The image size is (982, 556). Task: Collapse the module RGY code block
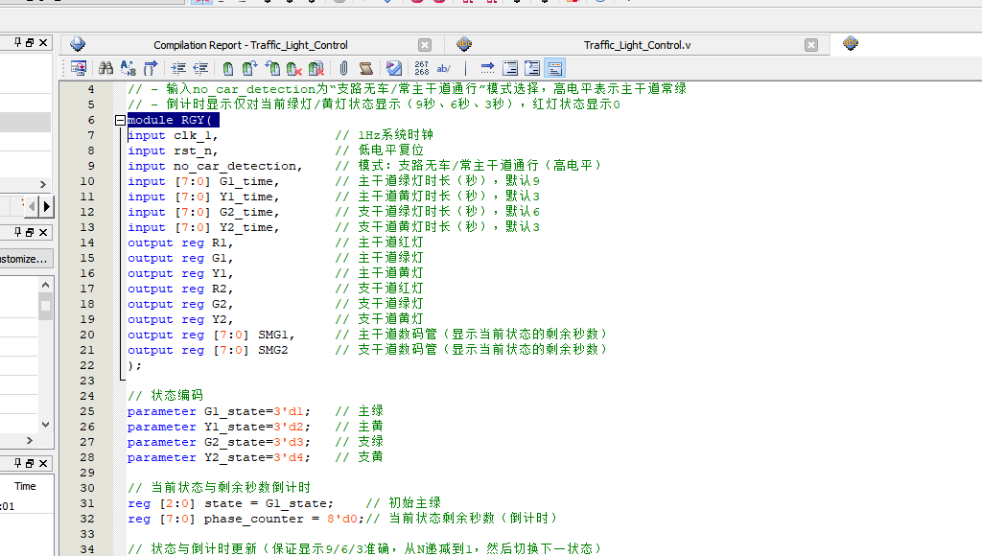point(120,120)
